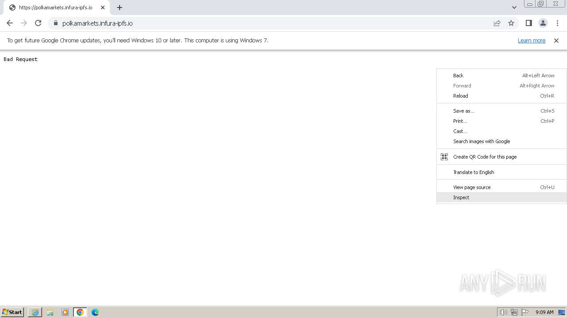This screenshot has height=318, width=567.
Task: Open the Windows Start button
Action: tap(12, 312)
